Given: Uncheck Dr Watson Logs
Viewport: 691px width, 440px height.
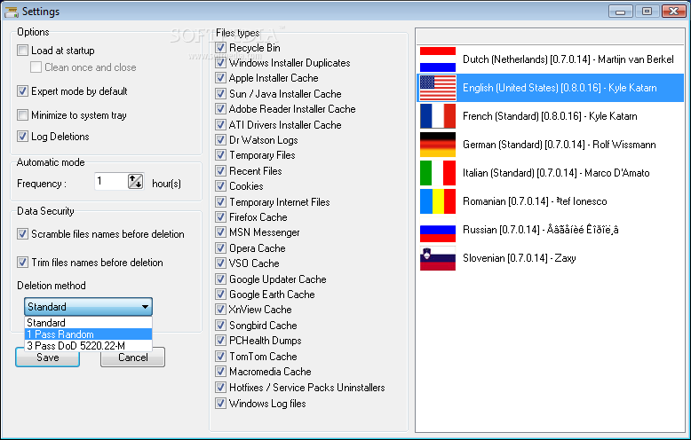Looking at the screenshot, I should 220,140.
